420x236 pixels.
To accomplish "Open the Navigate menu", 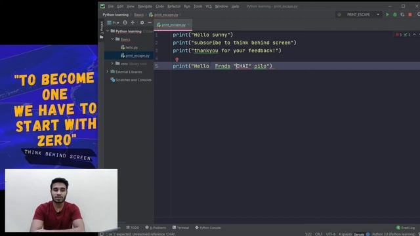I will 145,6.
